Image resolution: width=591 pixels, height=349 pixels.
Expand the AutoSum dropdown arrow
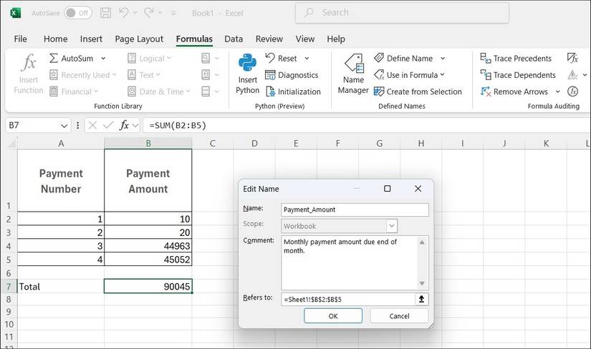pyautogui.click(x=103, y=59)
